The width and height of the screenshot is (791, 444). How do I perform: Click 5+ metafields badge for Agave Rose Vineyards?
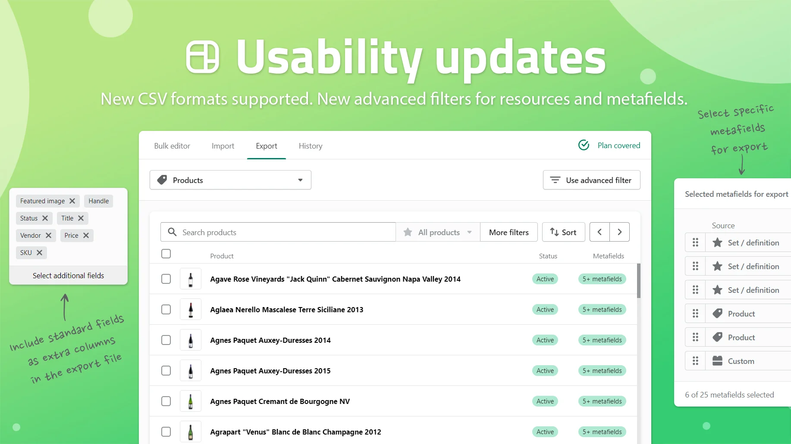click(x=602, y=279)
